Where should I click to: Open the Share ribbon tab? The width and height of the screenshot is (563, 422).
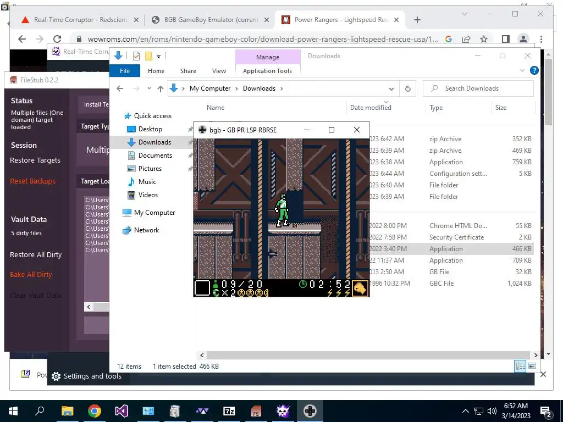coord(188,71)
